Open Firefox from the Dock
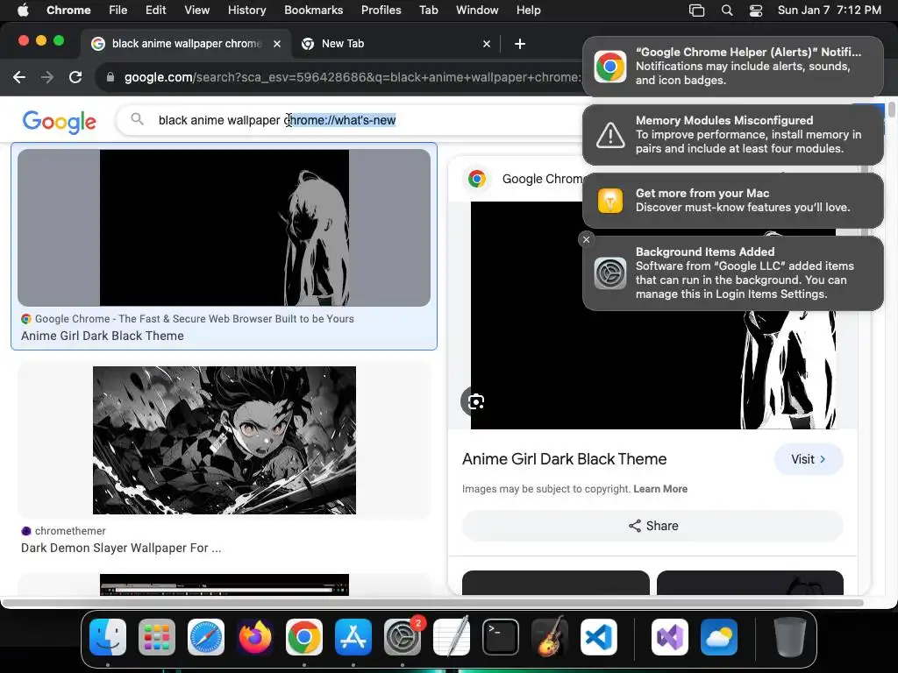 [255, 637]
